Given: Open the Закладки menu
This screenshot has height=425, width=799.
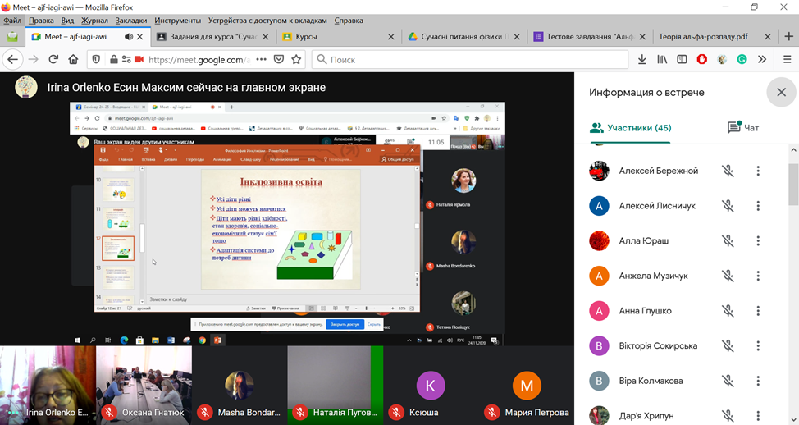Looking at the screenshot, I should [131, 20].
